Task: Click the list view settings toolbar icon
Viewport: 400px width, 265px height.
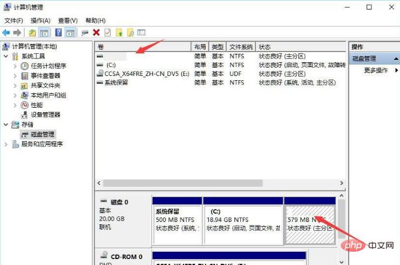Action: point(141,33)
